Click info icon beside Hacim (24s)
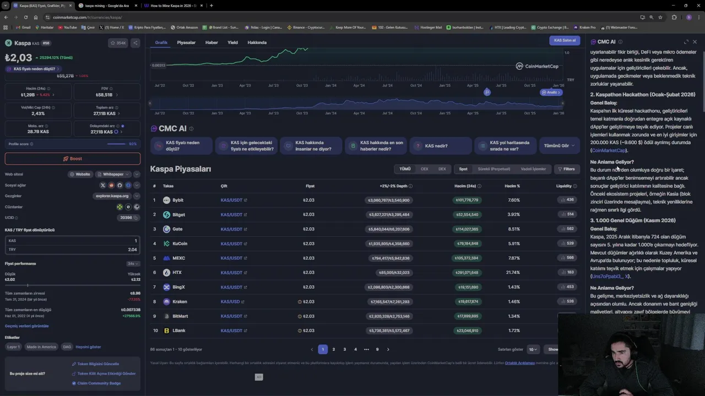705x396 pixels. (48, 89)
